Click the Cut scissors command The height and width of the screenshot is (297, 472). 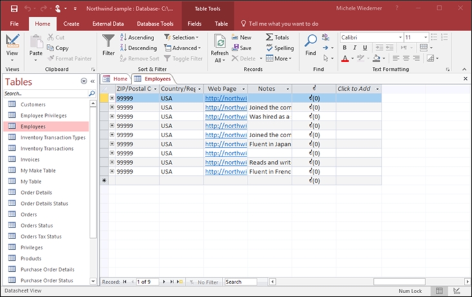(x=56, y=37)
